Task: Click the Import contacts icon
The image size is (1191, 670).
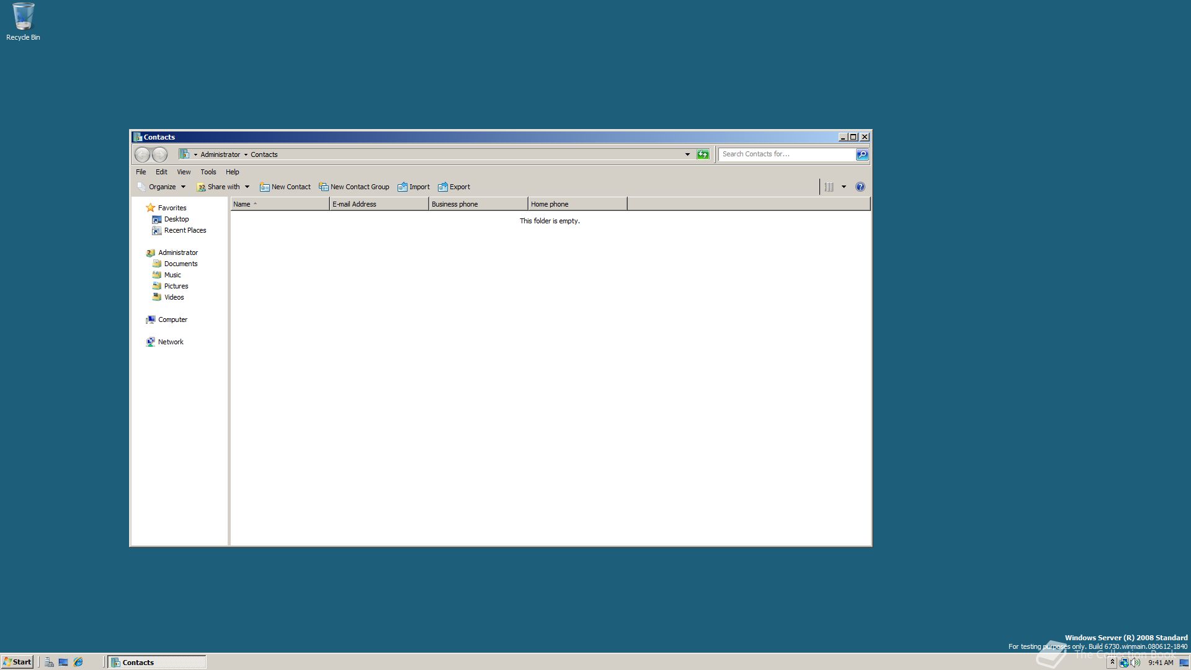Action: coord(403,187)
